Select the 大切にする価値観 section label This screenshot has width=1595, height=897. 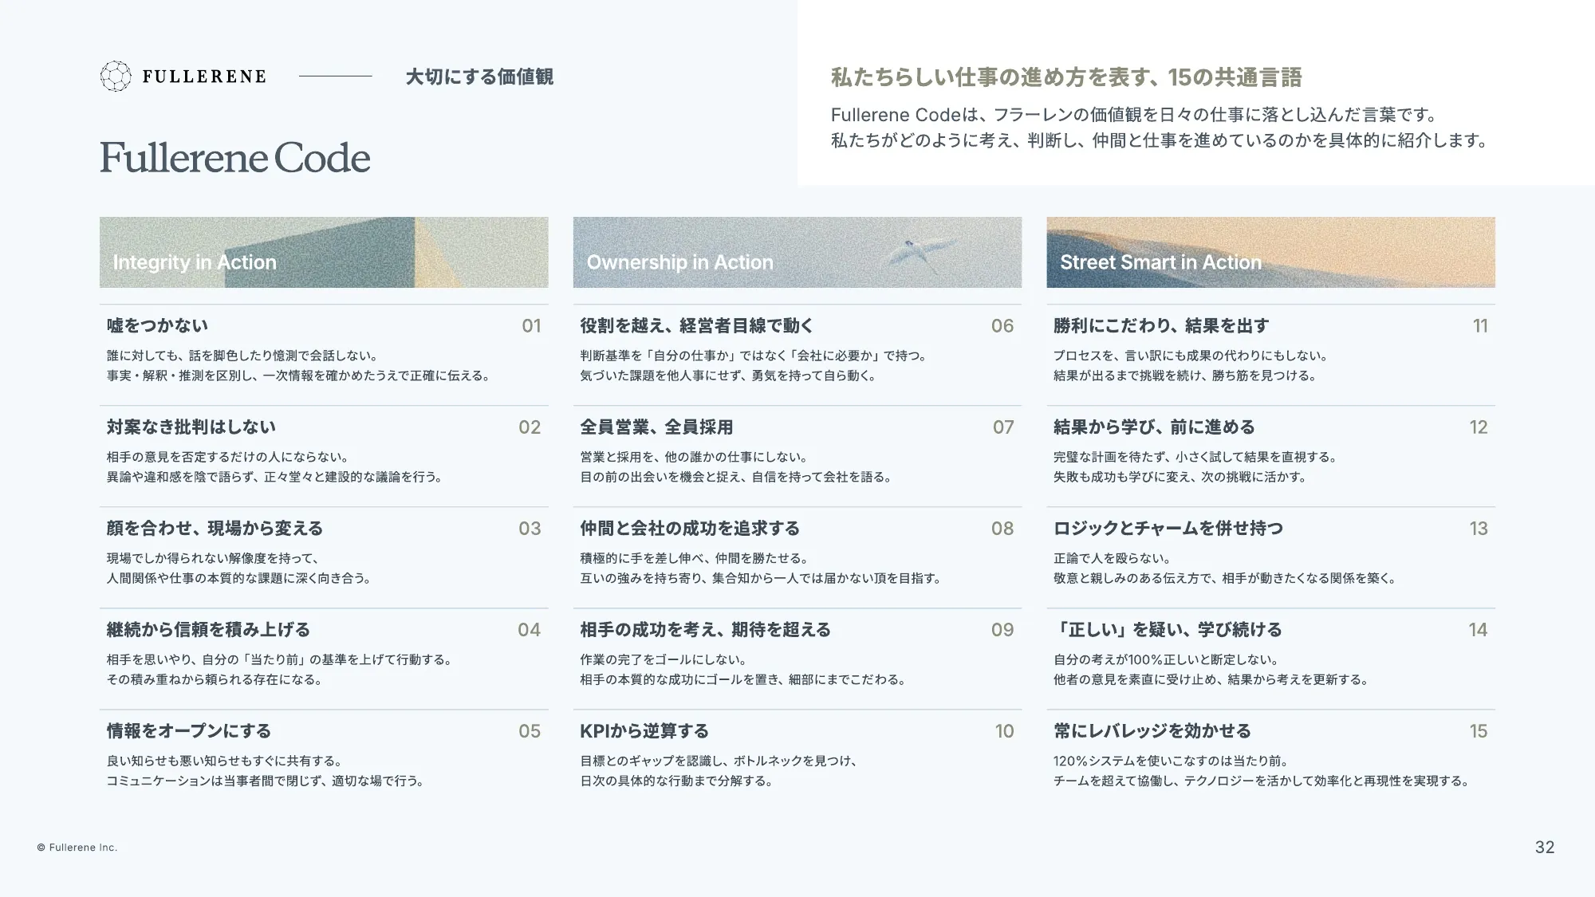(x=479, y=77)
